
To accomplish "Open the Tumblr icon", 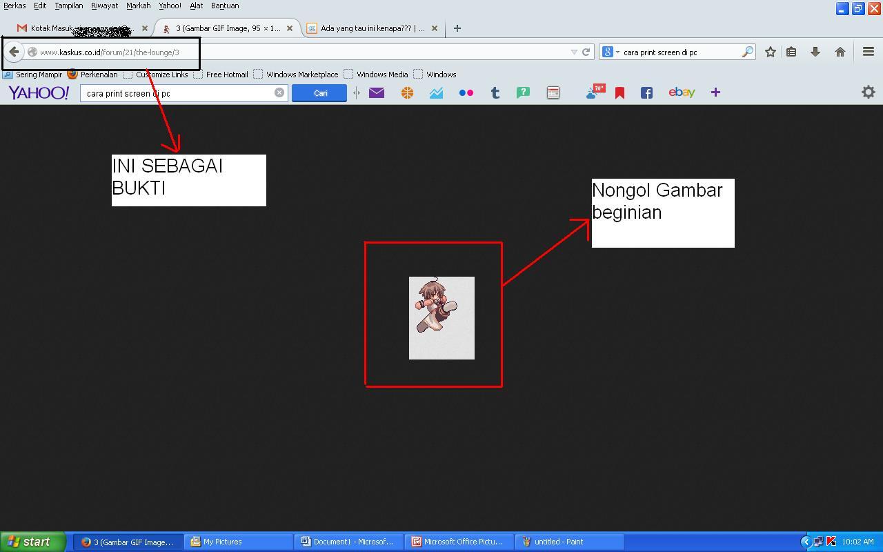I will 495,92.
